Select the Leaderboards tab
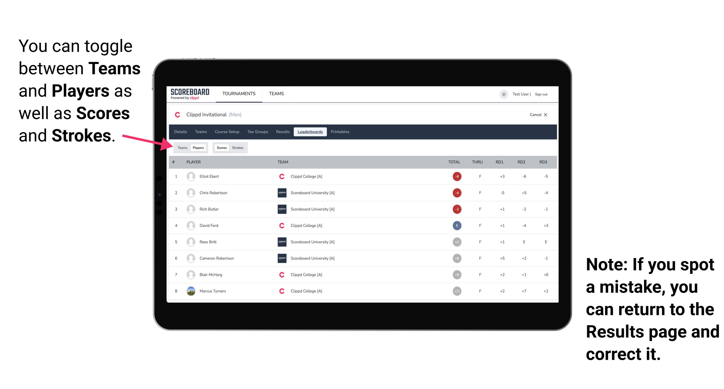 310,132
